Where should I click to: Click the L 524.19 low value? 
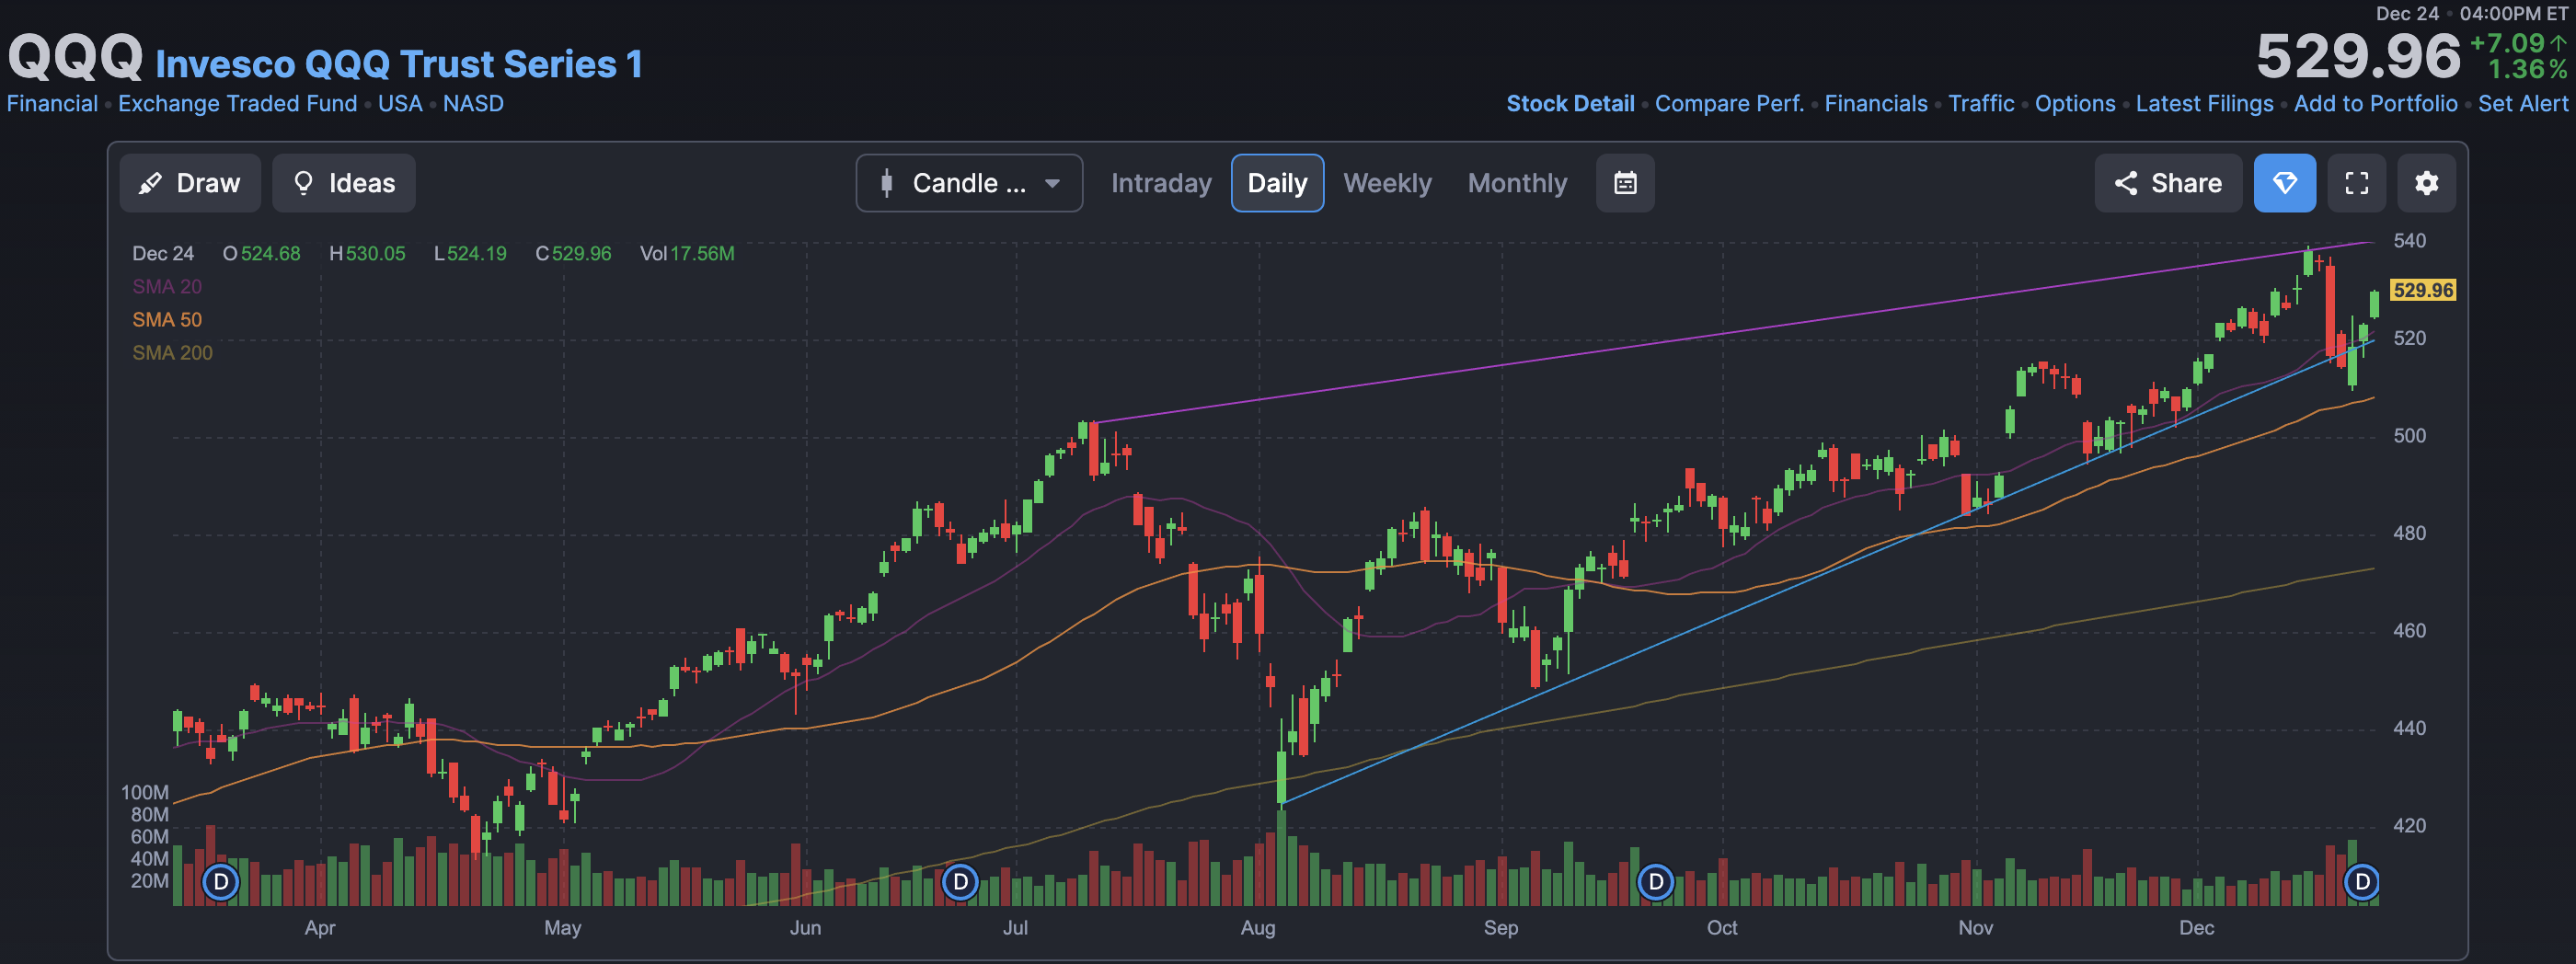[470, 254]
